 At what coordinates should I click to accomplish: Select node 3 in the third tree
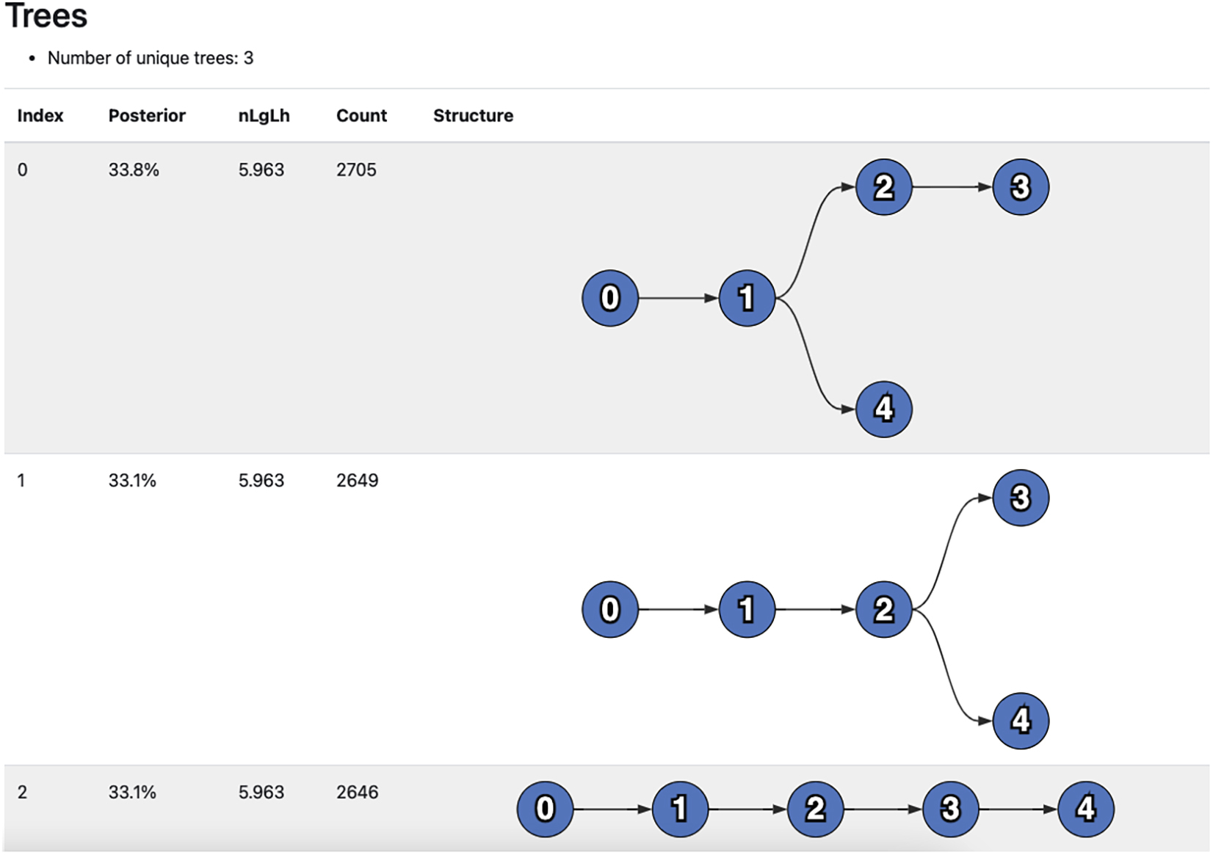pos(950,809)
